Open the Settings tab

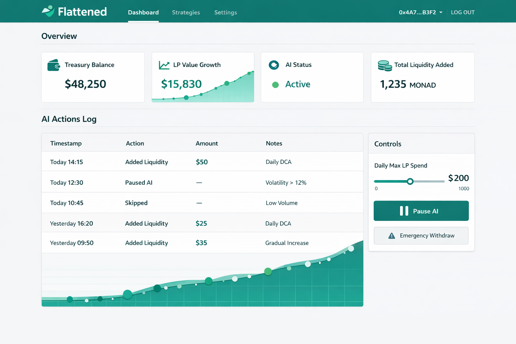click(225, 12)
